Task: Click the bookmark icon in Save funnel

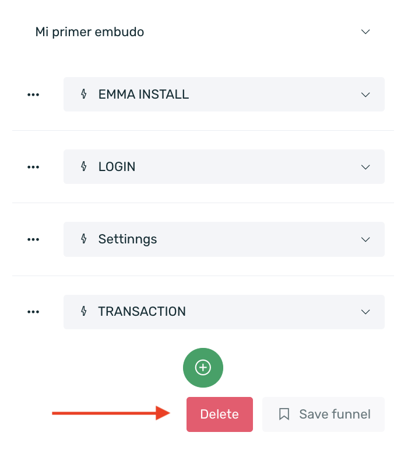Action: click(284, 414)
